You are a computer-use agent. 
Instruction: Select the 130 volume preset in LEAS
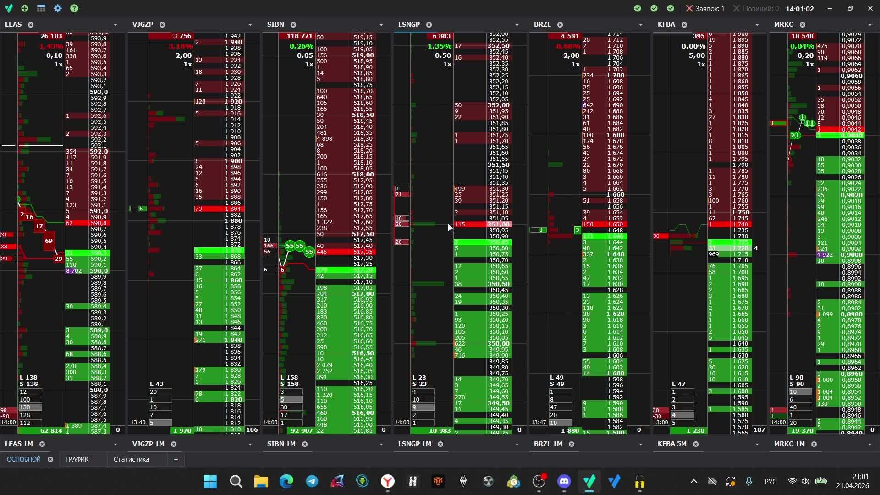[30, 407]
